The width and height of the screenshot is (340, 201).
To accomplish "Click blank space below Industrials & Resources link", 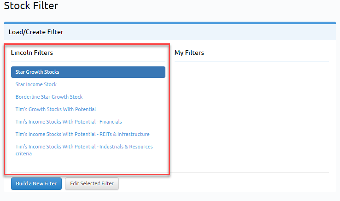I will (x=88, y=165).
